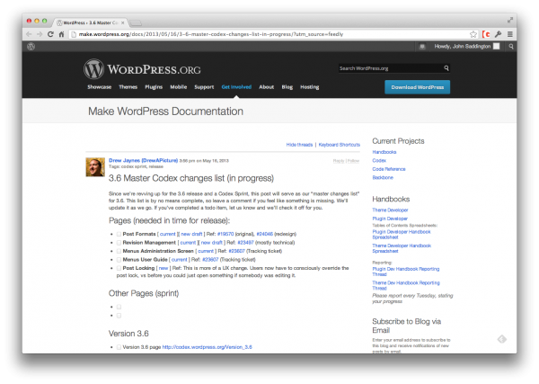Click the browser forward arrow

click(x=40, y=34)
